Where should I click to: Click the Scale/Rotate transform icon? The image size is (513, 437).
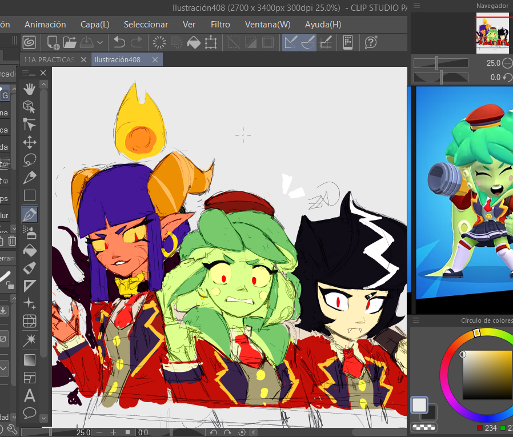coord(211,42)
